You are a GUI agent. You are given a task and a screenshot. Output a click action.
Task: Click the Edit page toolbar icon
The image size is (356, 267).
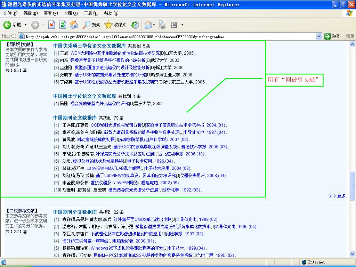(174, 25)
